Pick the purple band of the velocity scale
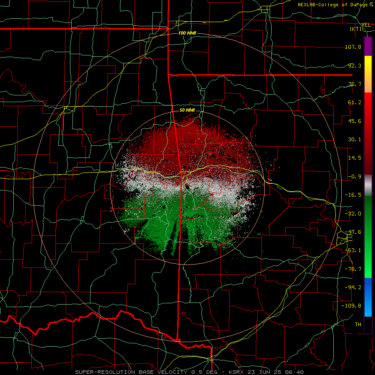Screen dimensions: 375x375 [x=368, y=46]
